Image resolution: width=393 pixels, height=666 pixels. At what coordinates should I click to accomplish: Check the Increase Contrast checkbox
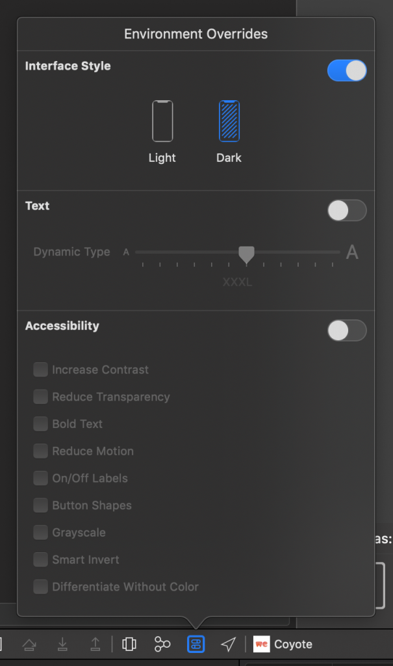pyautogui.click(x=41, y=369)
